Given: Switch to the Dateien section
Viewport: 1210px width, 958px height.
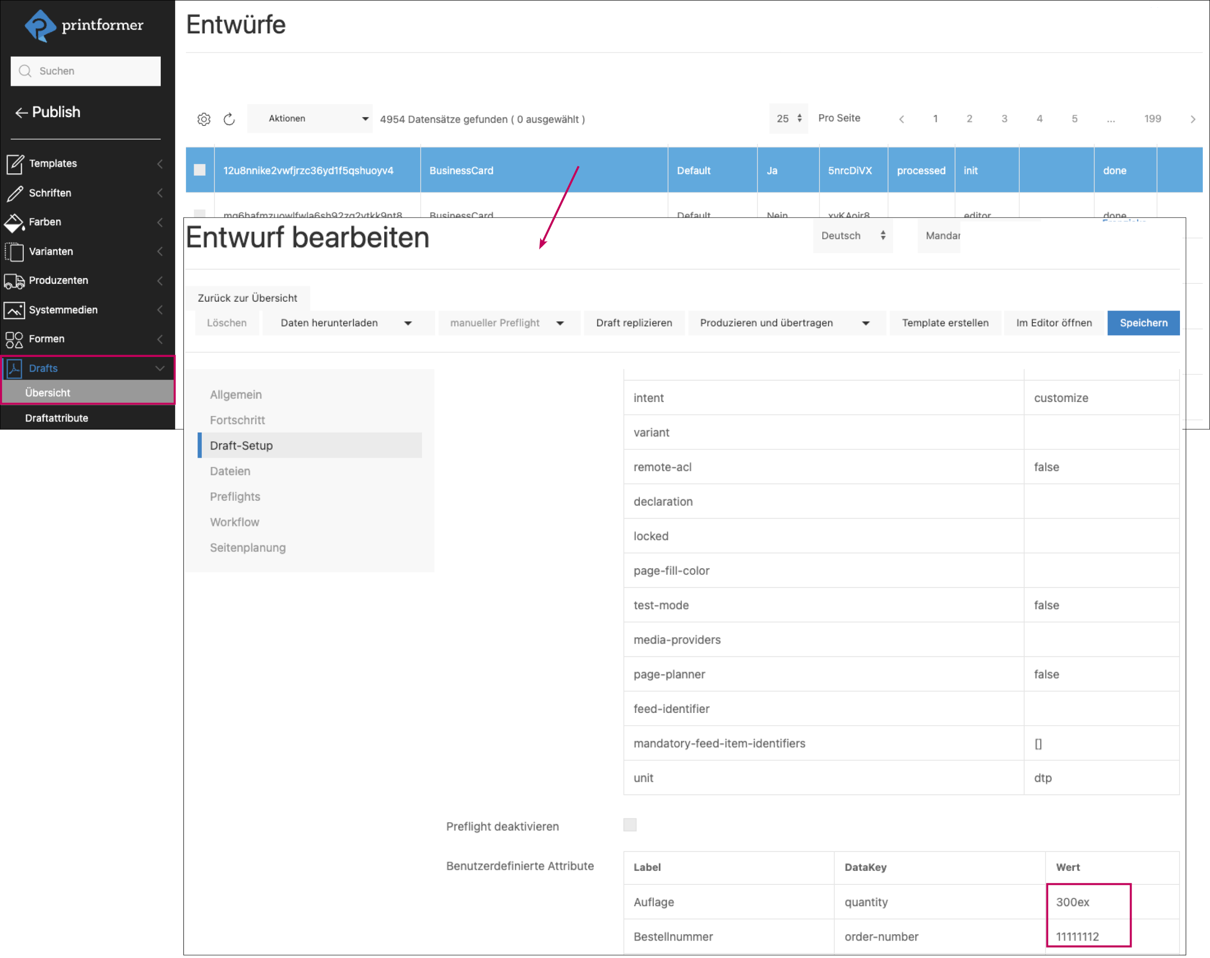Looking at the screenshot, I should tap(230, 471).
